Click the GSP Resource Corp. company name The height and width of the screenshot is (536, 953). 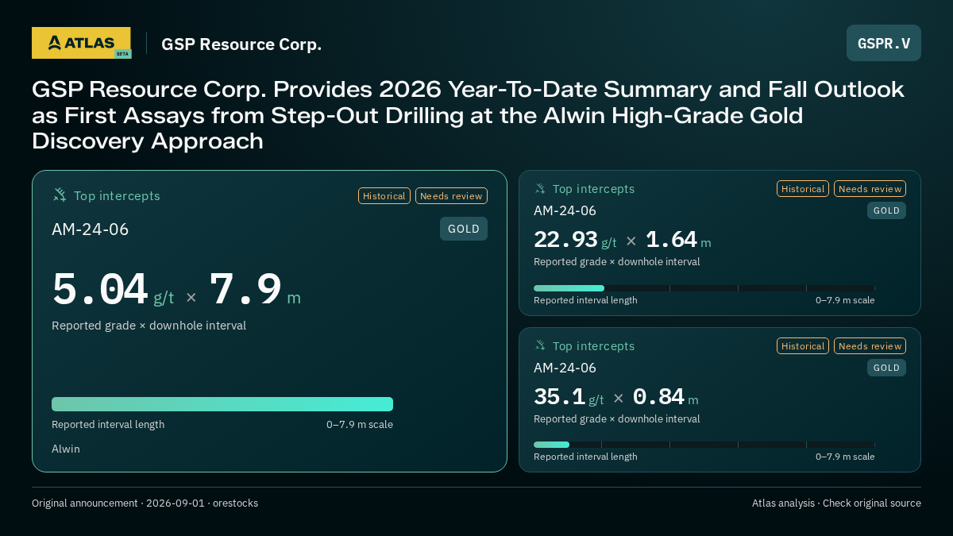click(241, 44)
